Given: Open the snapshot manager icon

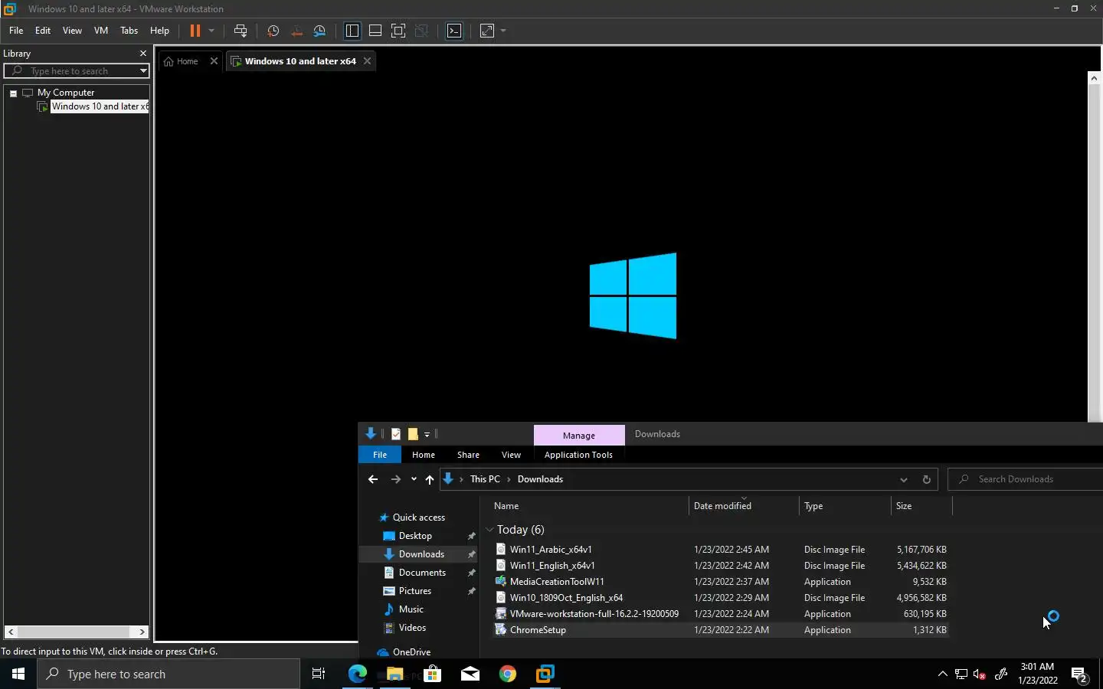Looking at the screenshot, I should point(320,31).
